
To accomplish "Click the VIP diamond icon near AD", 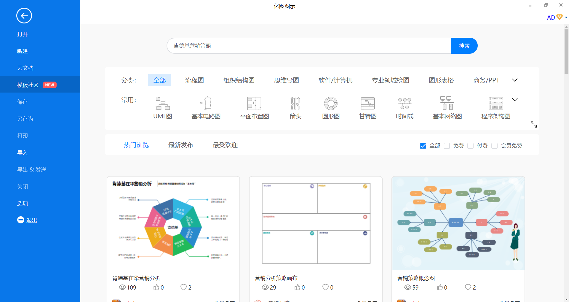I will pos(559,17).
